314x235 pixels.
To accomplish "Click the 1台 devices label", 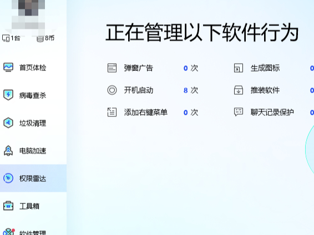I will click(16, 38).
